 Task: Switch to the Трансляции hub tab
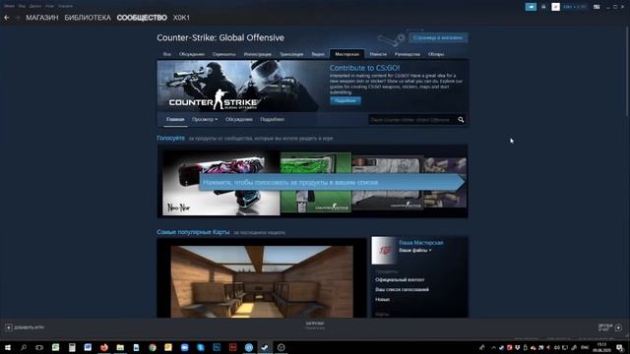click(291, 54)
